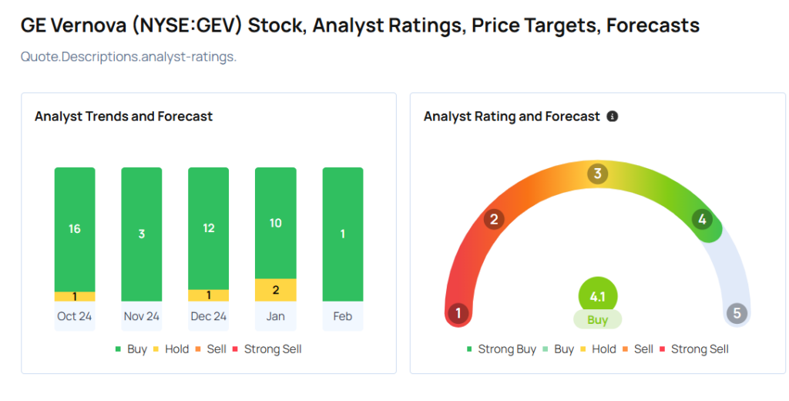Click gauge marker number 3
Screen dimensions: 789x401
(x=596, y=174)
